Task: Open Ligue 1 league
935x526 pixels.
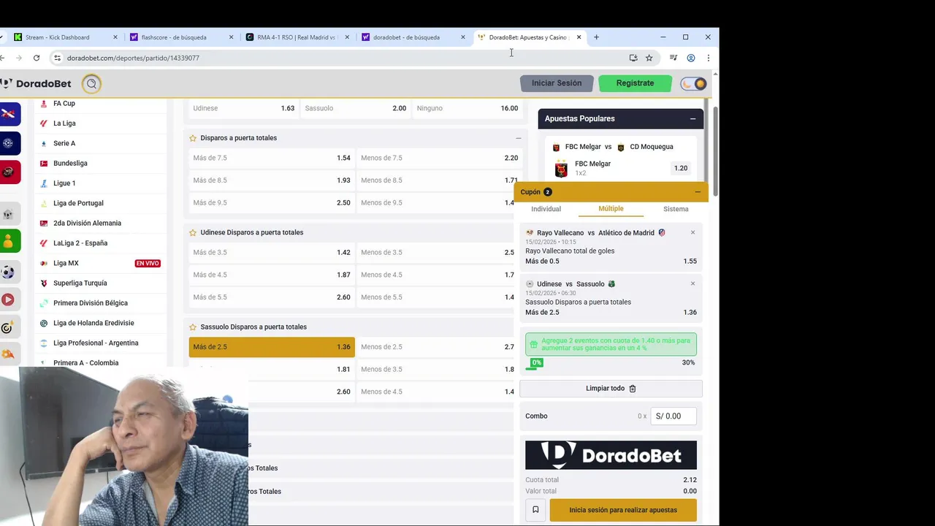Action: (64, 183)
